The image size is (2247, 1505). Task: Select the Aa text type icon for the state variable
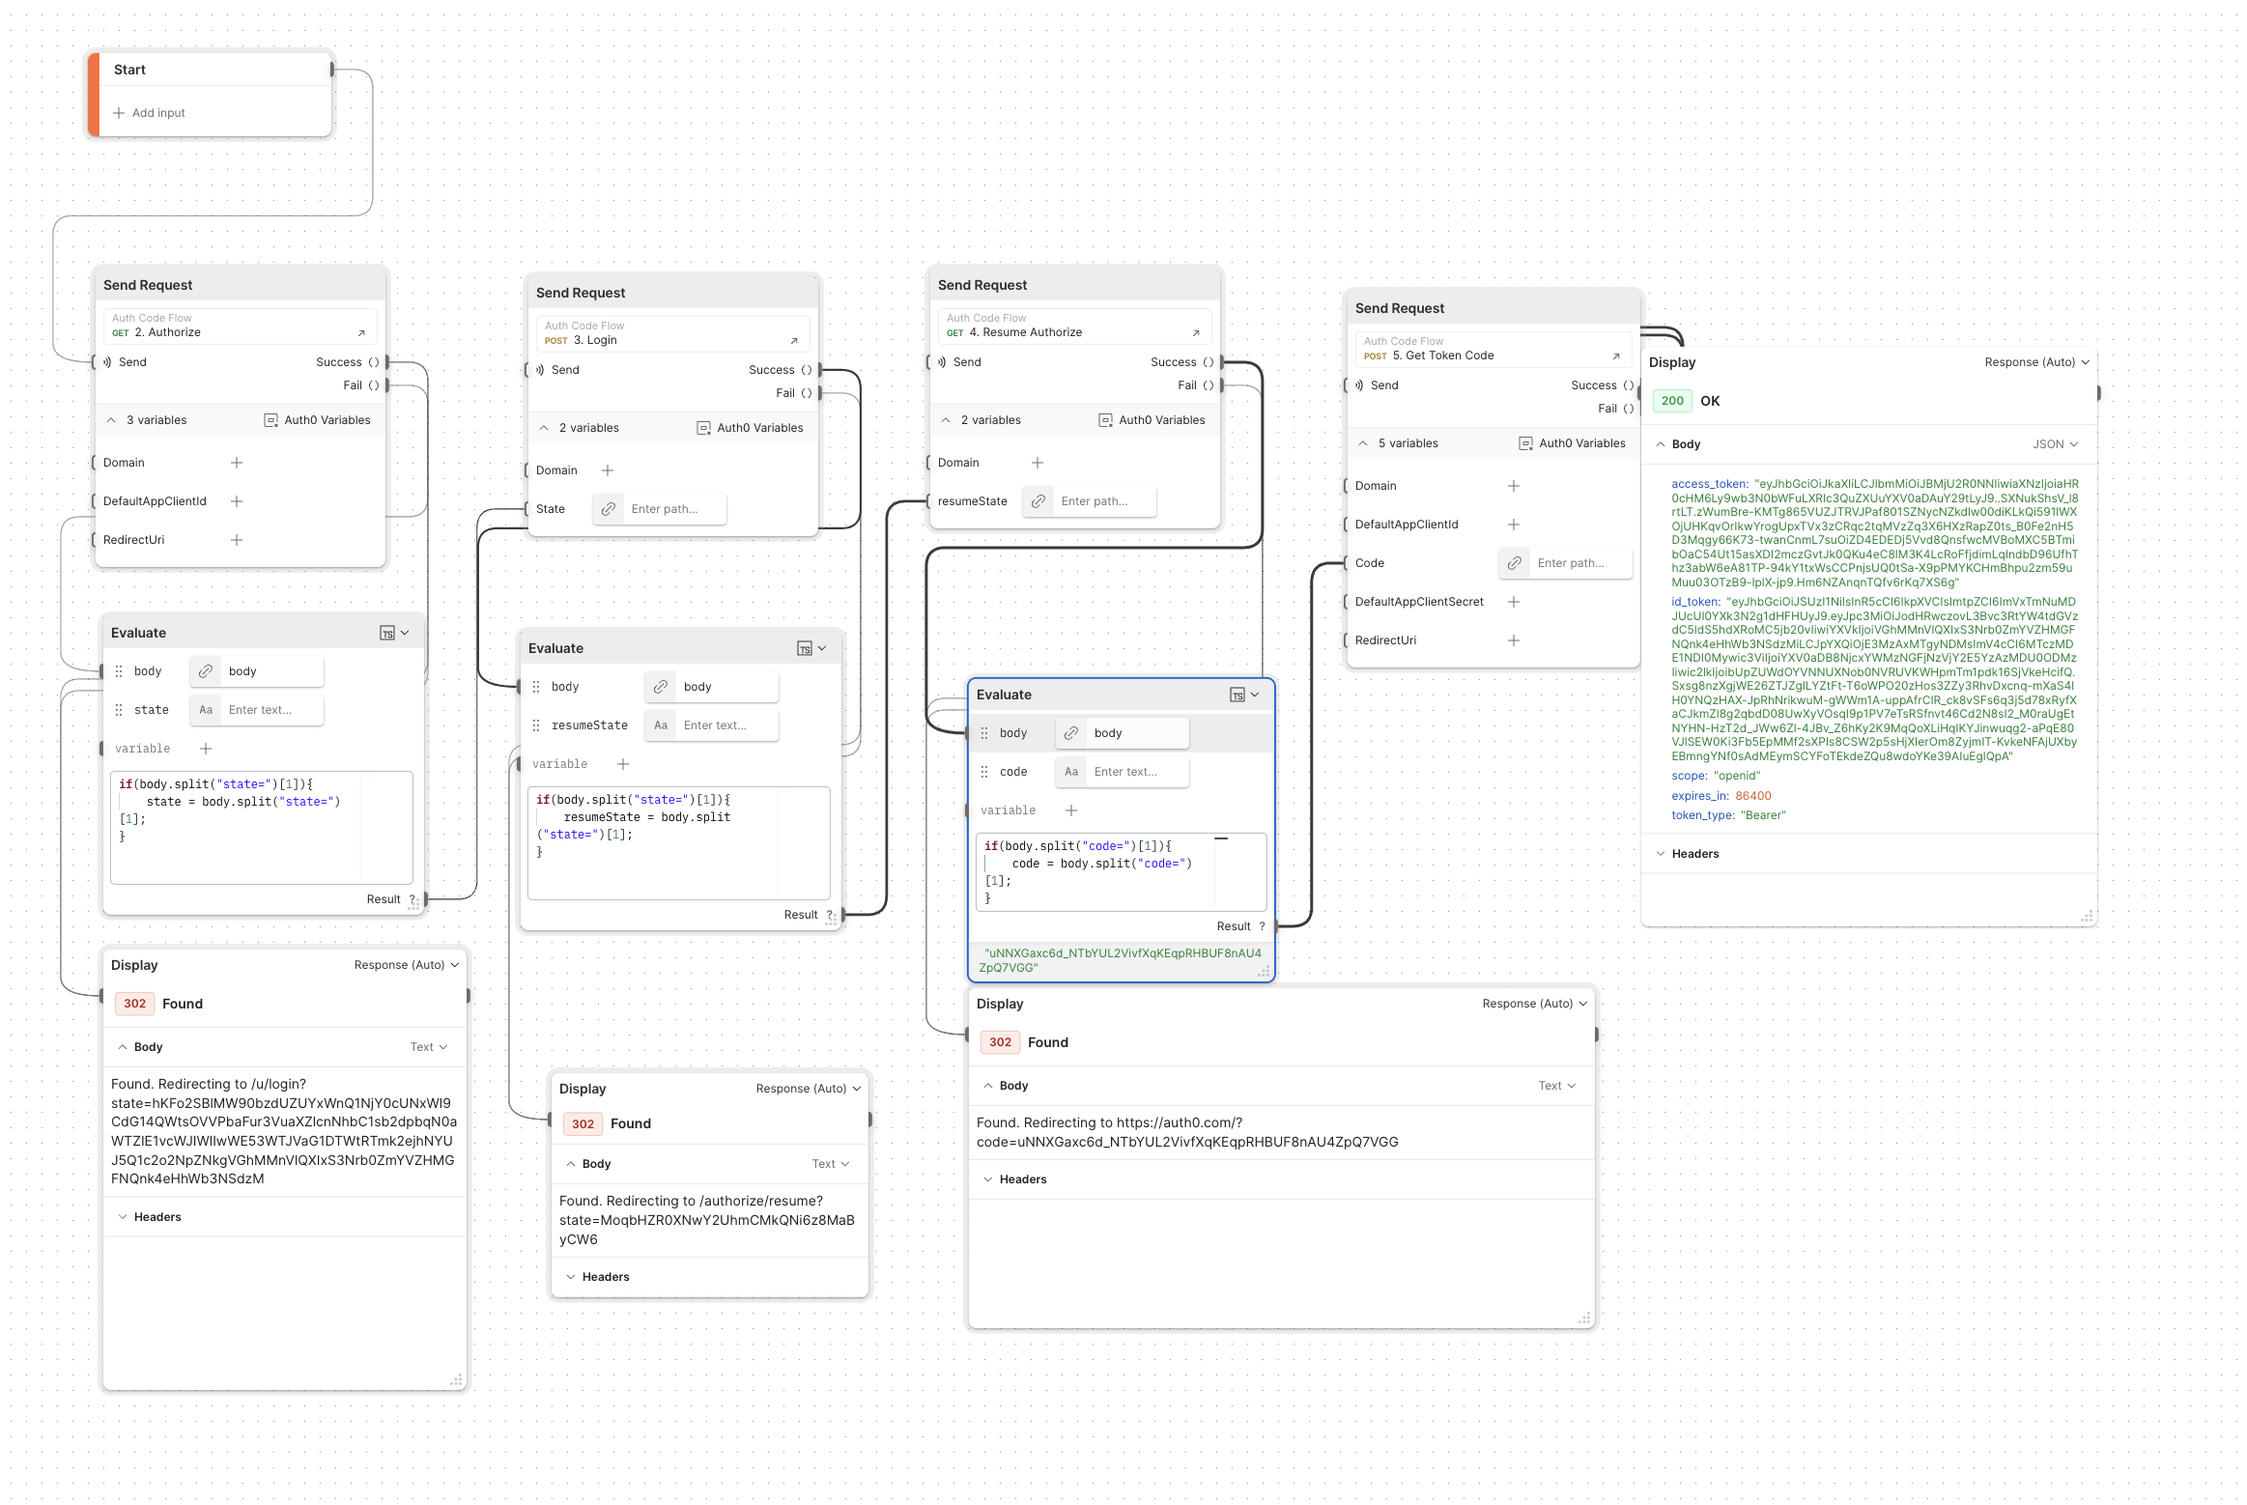[205, 709]
